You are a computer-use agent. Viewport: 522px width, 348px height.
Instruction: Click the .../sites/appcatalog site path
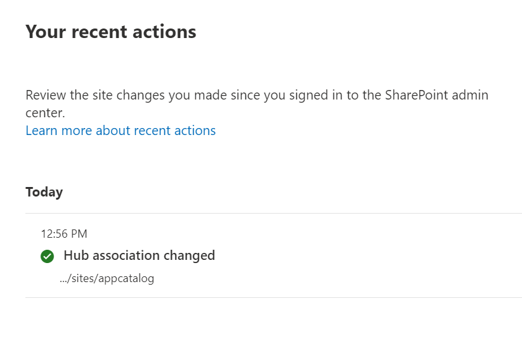[107, 278]
